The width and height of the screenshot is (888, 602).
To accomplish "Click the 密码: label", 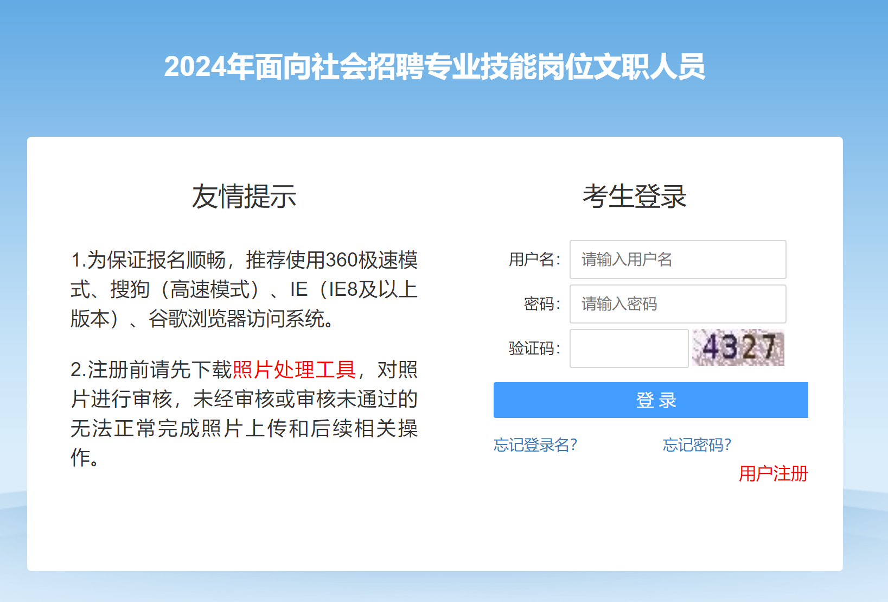I will [x=542, y=304].
